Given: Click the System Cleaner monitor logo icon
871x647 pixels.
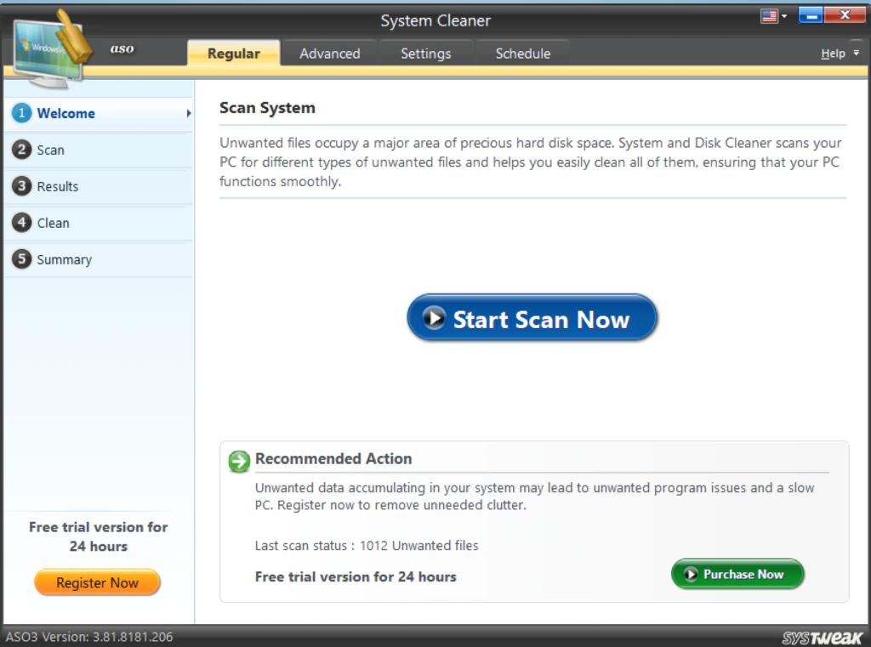Looking at the screenshot, I should pos(51,48).
